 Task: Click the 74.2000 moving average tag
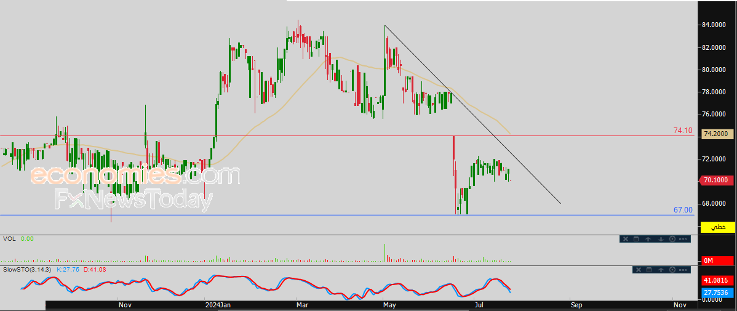pyautogui.click(x=716, y=134)
